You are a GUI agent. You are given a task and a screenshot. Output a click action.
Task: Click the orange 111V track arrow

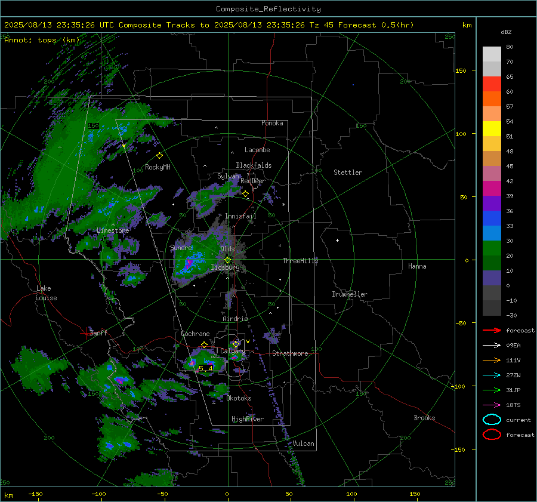(492, 360)
